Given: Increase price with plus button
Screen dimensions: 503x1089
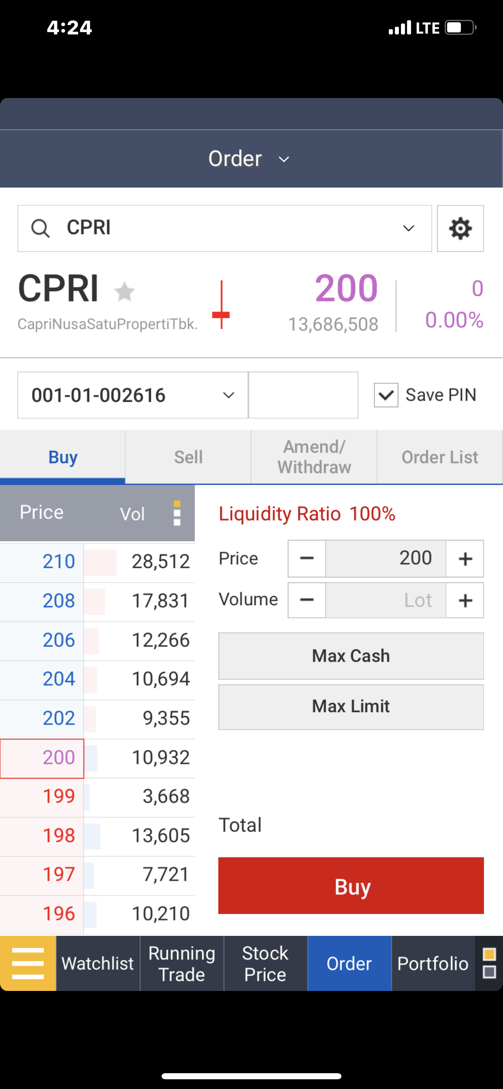Looking at the screenshot, I should pos(465,558).
